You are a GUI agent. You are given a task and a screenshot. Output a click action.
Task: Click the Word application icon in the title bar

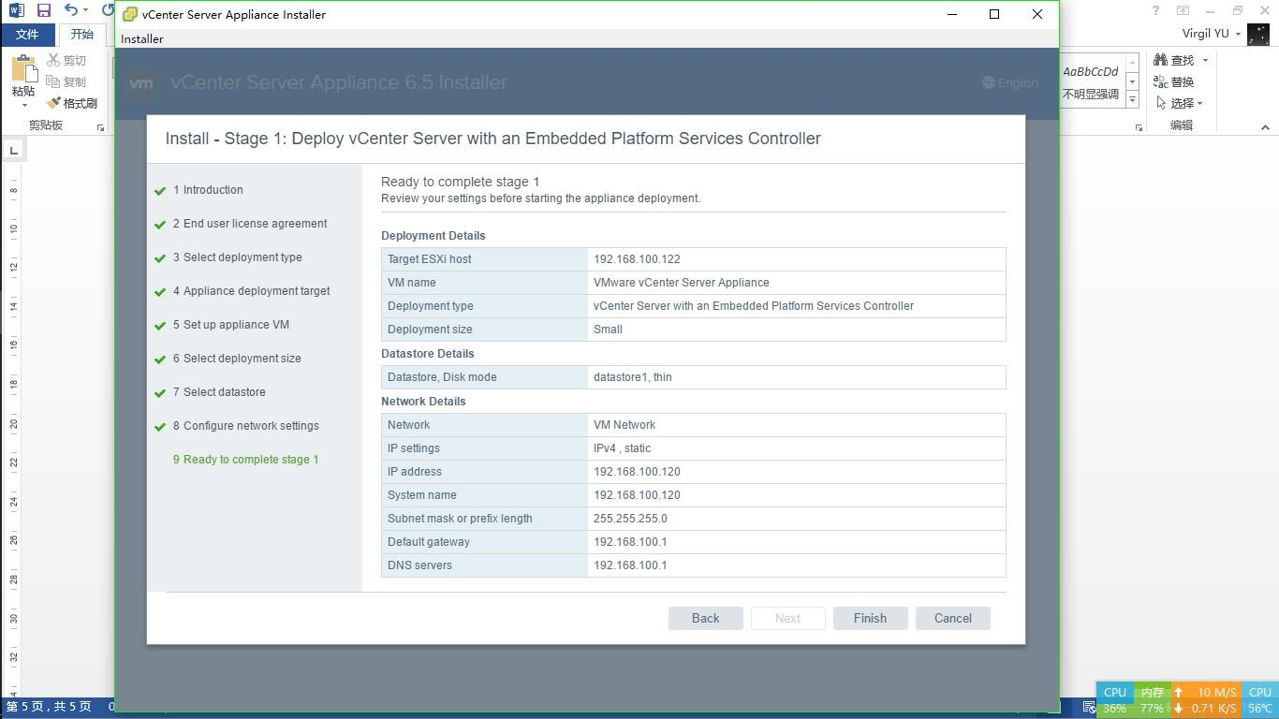(16, 10)
